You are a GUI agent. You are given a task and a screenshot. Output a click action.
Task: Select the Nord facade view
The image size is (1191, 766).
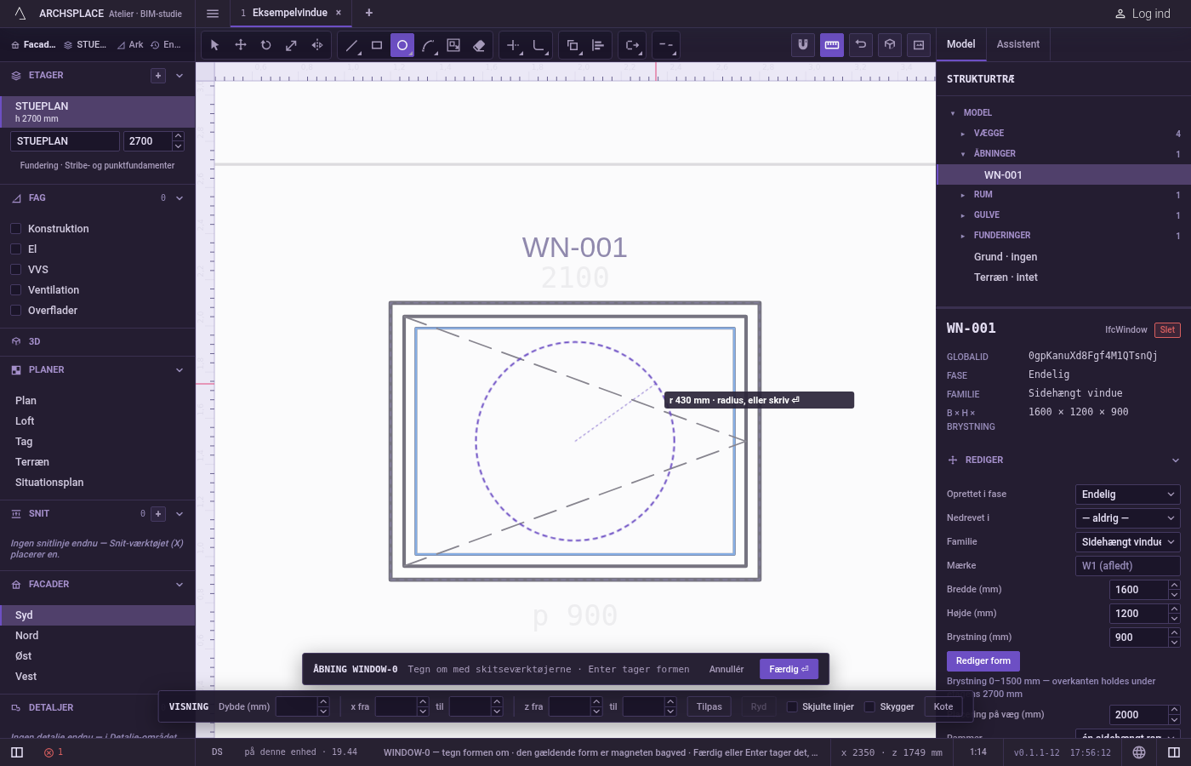tap(98, 636)
